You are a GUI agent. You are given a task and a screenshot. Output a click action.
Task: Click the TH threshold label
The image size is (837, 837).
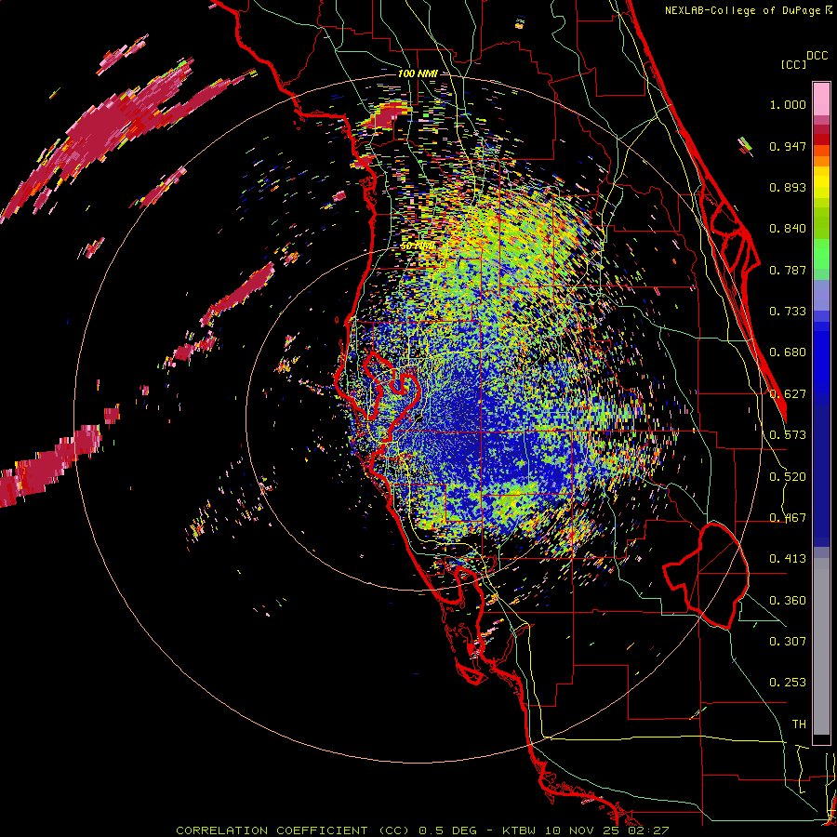point(799,724)
